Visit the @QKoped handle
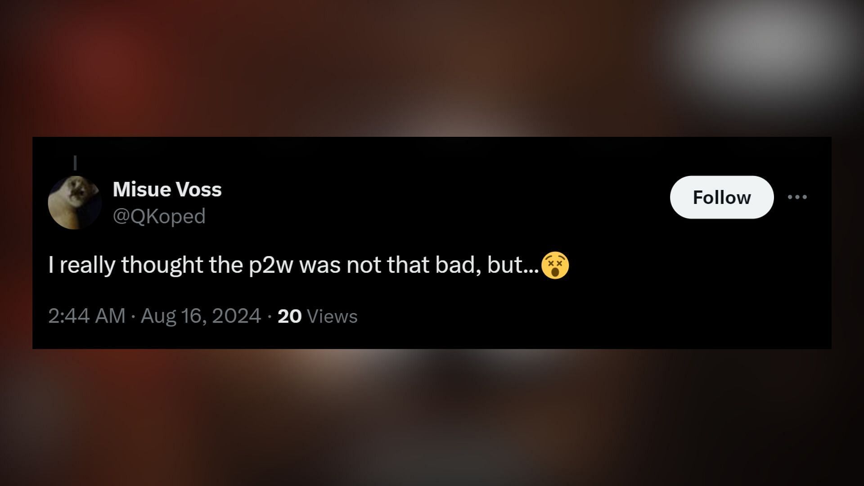Screen dimensions: 864x486 159,216
